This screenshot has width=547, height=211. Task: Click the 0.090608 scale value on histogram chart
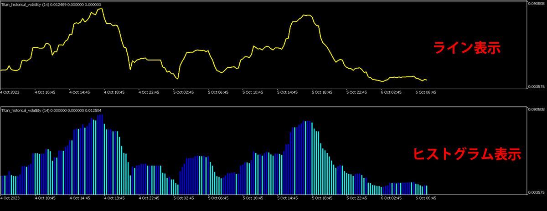[x=537, y=110]
